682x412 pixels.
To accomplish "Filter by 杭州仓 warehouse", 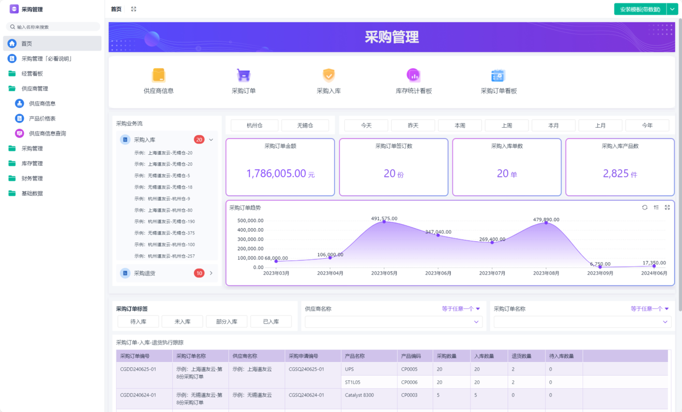I will (x=254, y=125).
